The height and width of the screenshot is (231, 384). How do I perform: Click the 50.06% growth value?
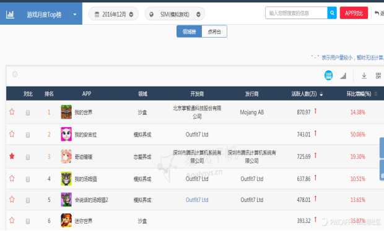pos(357,135)
